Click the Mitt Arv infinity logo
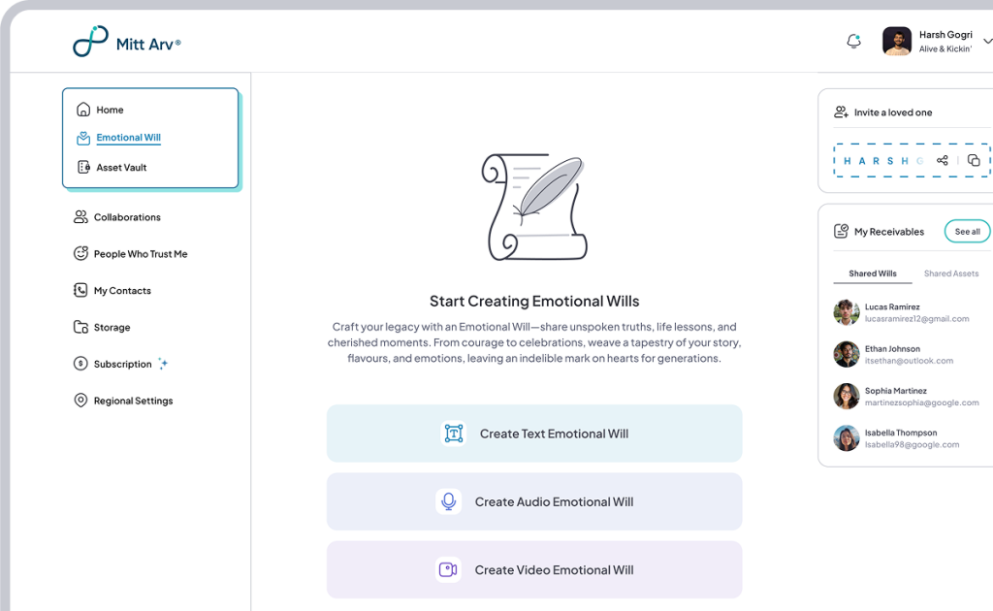The width and height of the screenshot is (993, 611). point(90,42)
